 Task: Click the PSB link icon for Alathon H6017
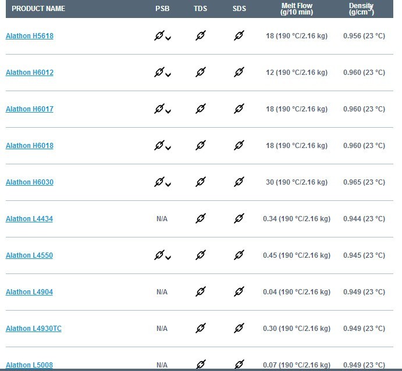point(159,109)
